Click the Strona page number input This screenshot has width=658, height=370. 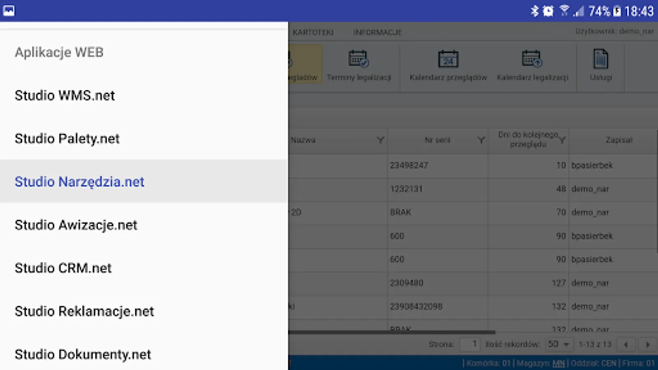point(469,344)
